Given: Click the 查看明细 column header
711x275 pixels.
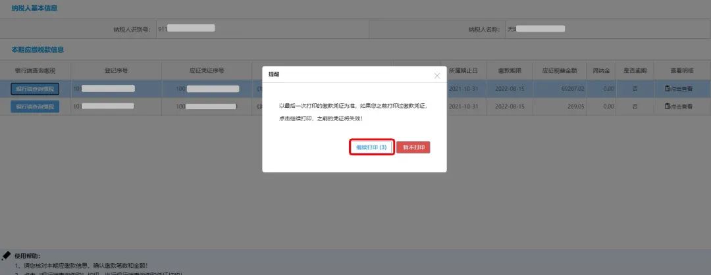Looking at the screenshot, I should tap(682, 70).
